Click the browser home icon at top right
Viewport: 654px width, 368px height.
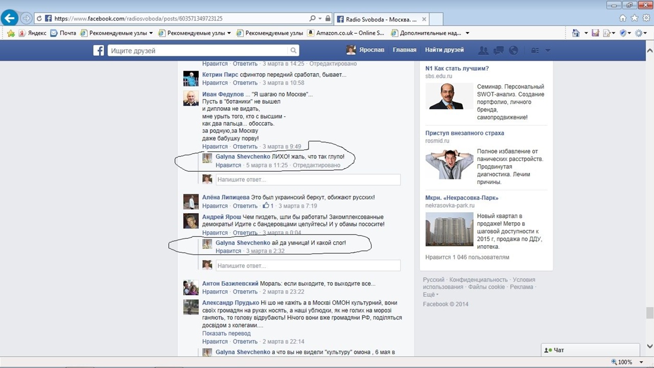623,18
